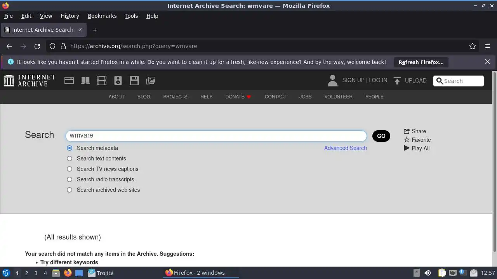This screenshot has width=497, height=279.
Task: Open the DONATE link
Action: [238, 97]
